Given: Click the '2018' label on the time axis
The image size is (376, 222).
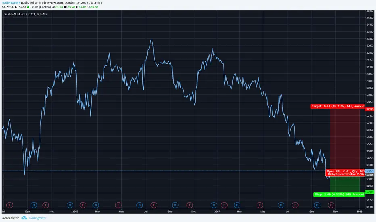Looking at the screenshot, I should [359, 212].
